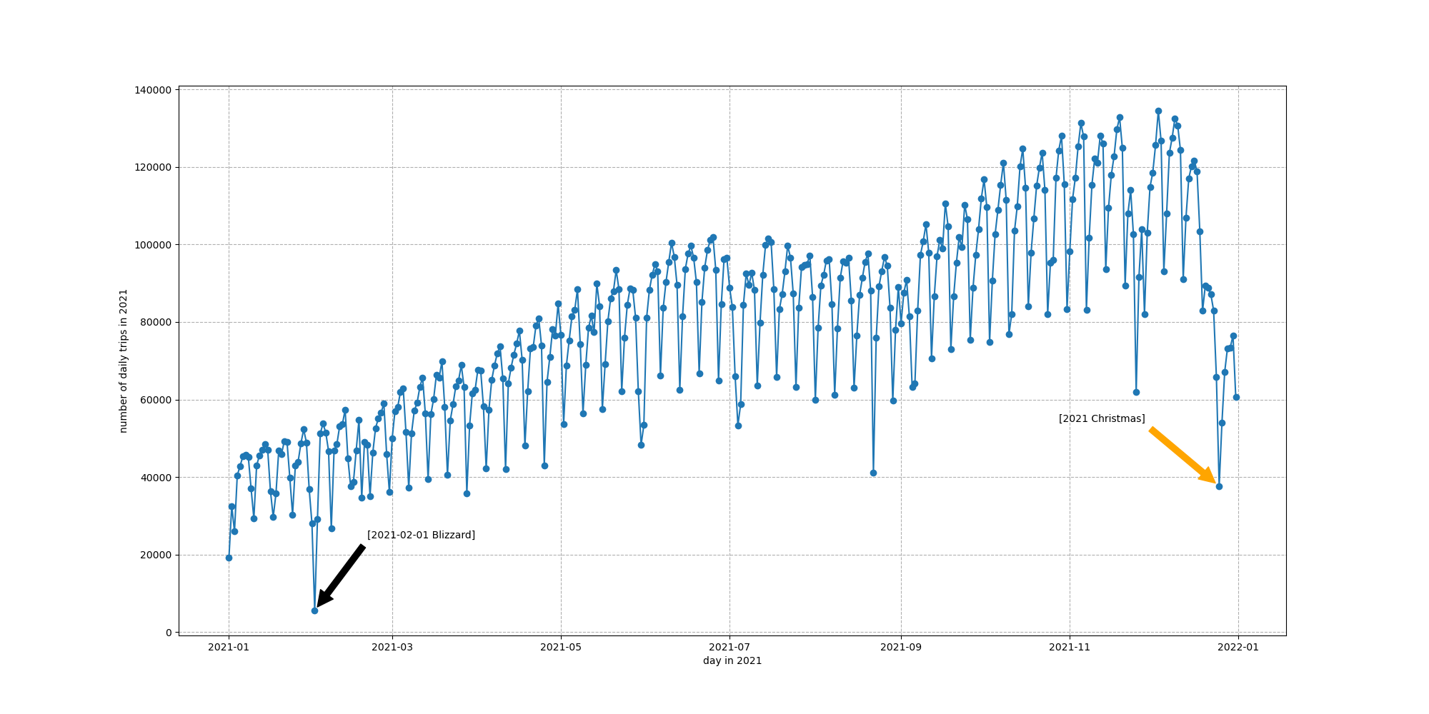Select the highest data point in December
The width and height of the screenshot is (1429, 714).
tap(1158, 111)
